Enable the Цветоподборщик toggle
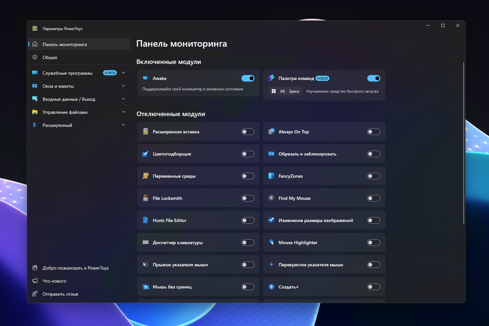 point(248,154)
